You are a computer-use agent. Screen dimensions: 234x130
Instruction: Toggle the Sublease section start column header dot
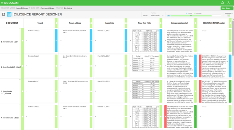tap(195, 23)
